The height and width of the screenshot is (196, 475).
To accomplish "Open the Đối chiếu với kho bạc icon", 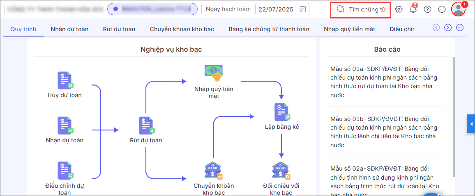I will pos(281,171).
